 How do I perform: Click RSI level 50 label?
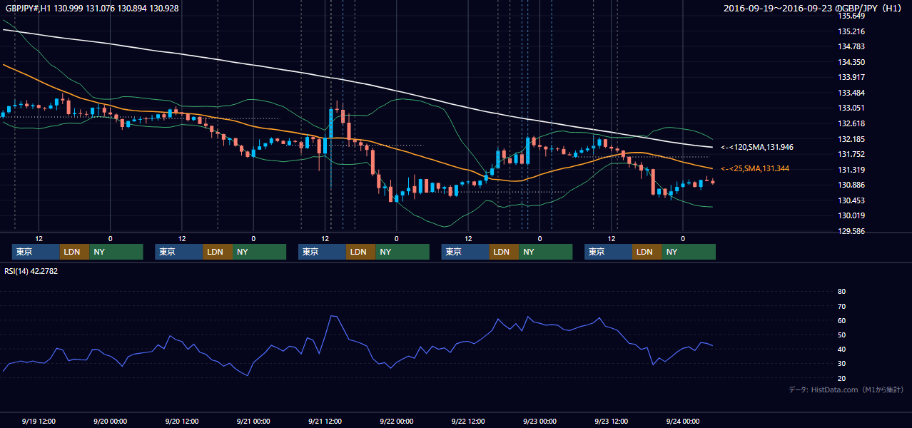pyautogui.click(x=842, y=335)
